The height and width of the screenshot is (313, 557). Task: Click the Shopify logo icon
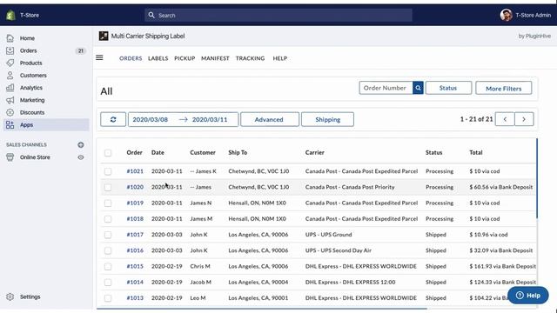(x=10, y=16)
